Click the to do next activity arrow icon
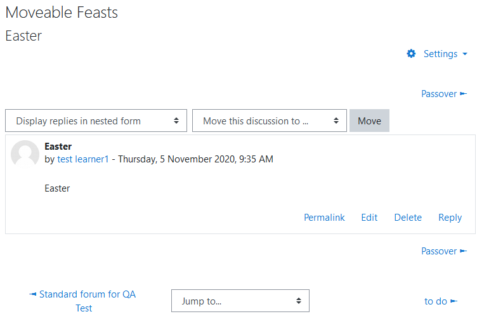Image resolution: width=477 pixels, height=321 pixels. click(454, 301)
